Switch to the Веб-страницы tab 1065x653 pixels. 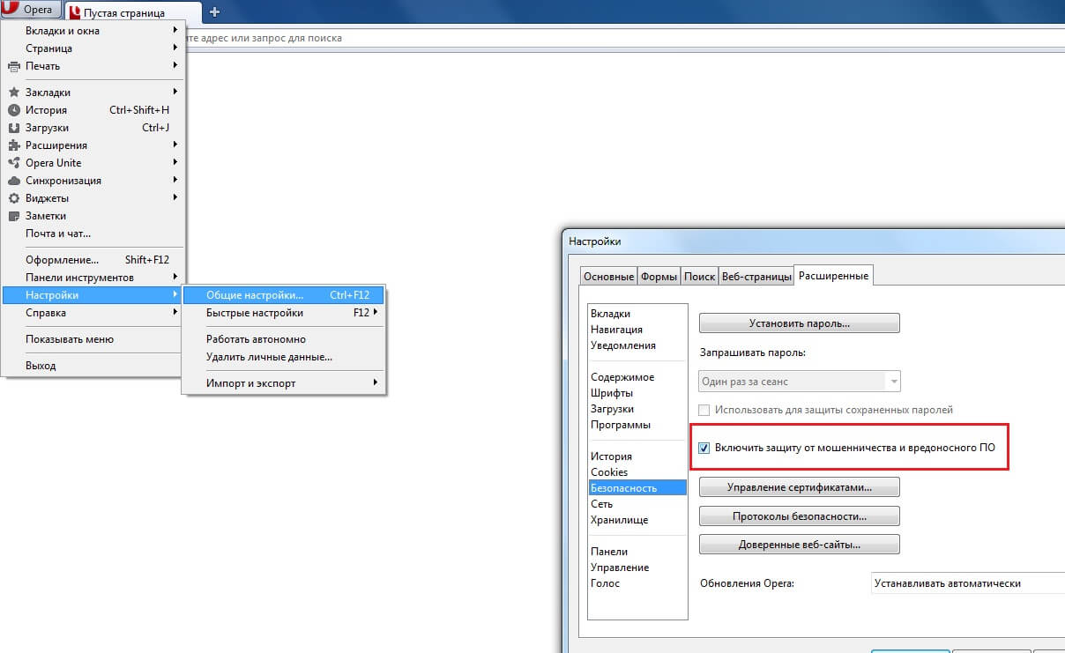(756, 277)
